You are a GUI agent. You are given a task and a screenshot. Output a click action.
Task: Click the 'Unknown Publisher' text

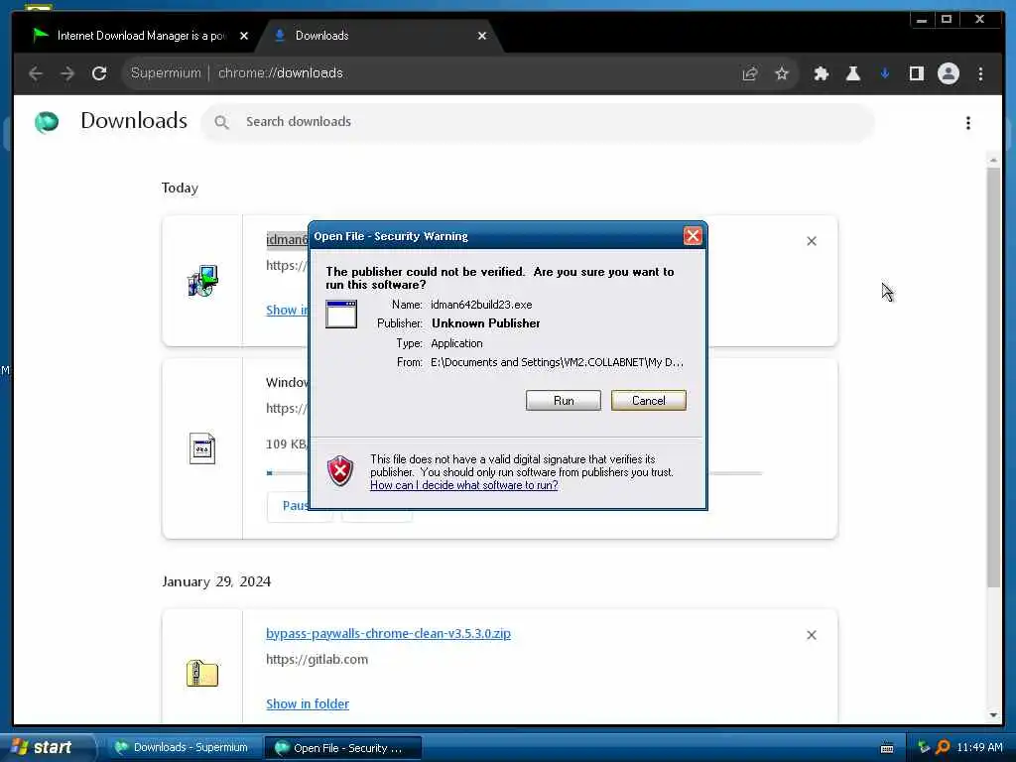click(x=486, y=323)
